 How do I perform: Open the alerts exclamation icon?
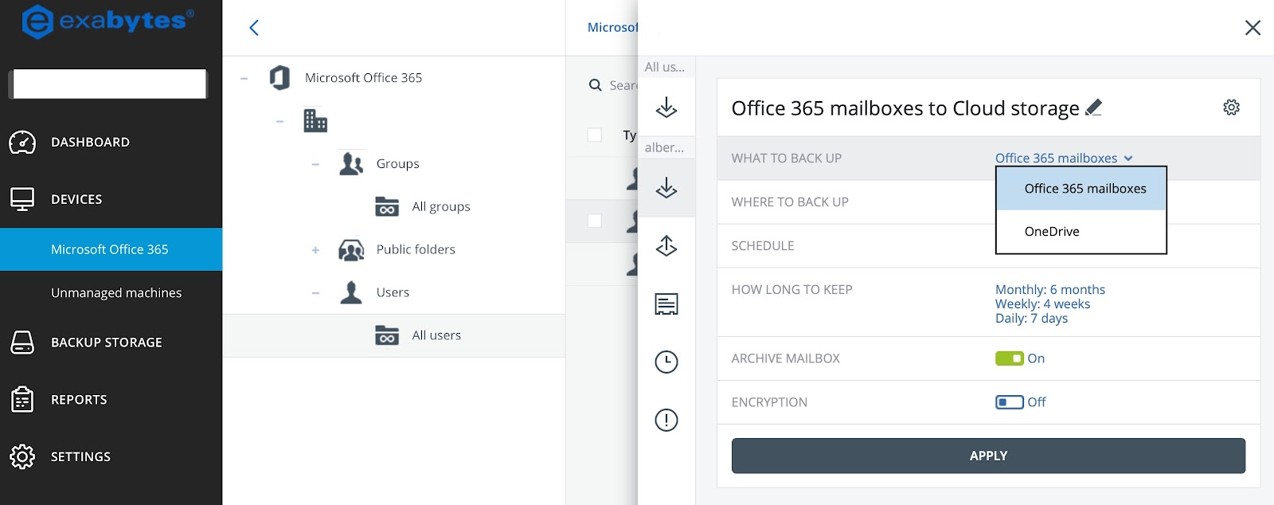point(666,420)
